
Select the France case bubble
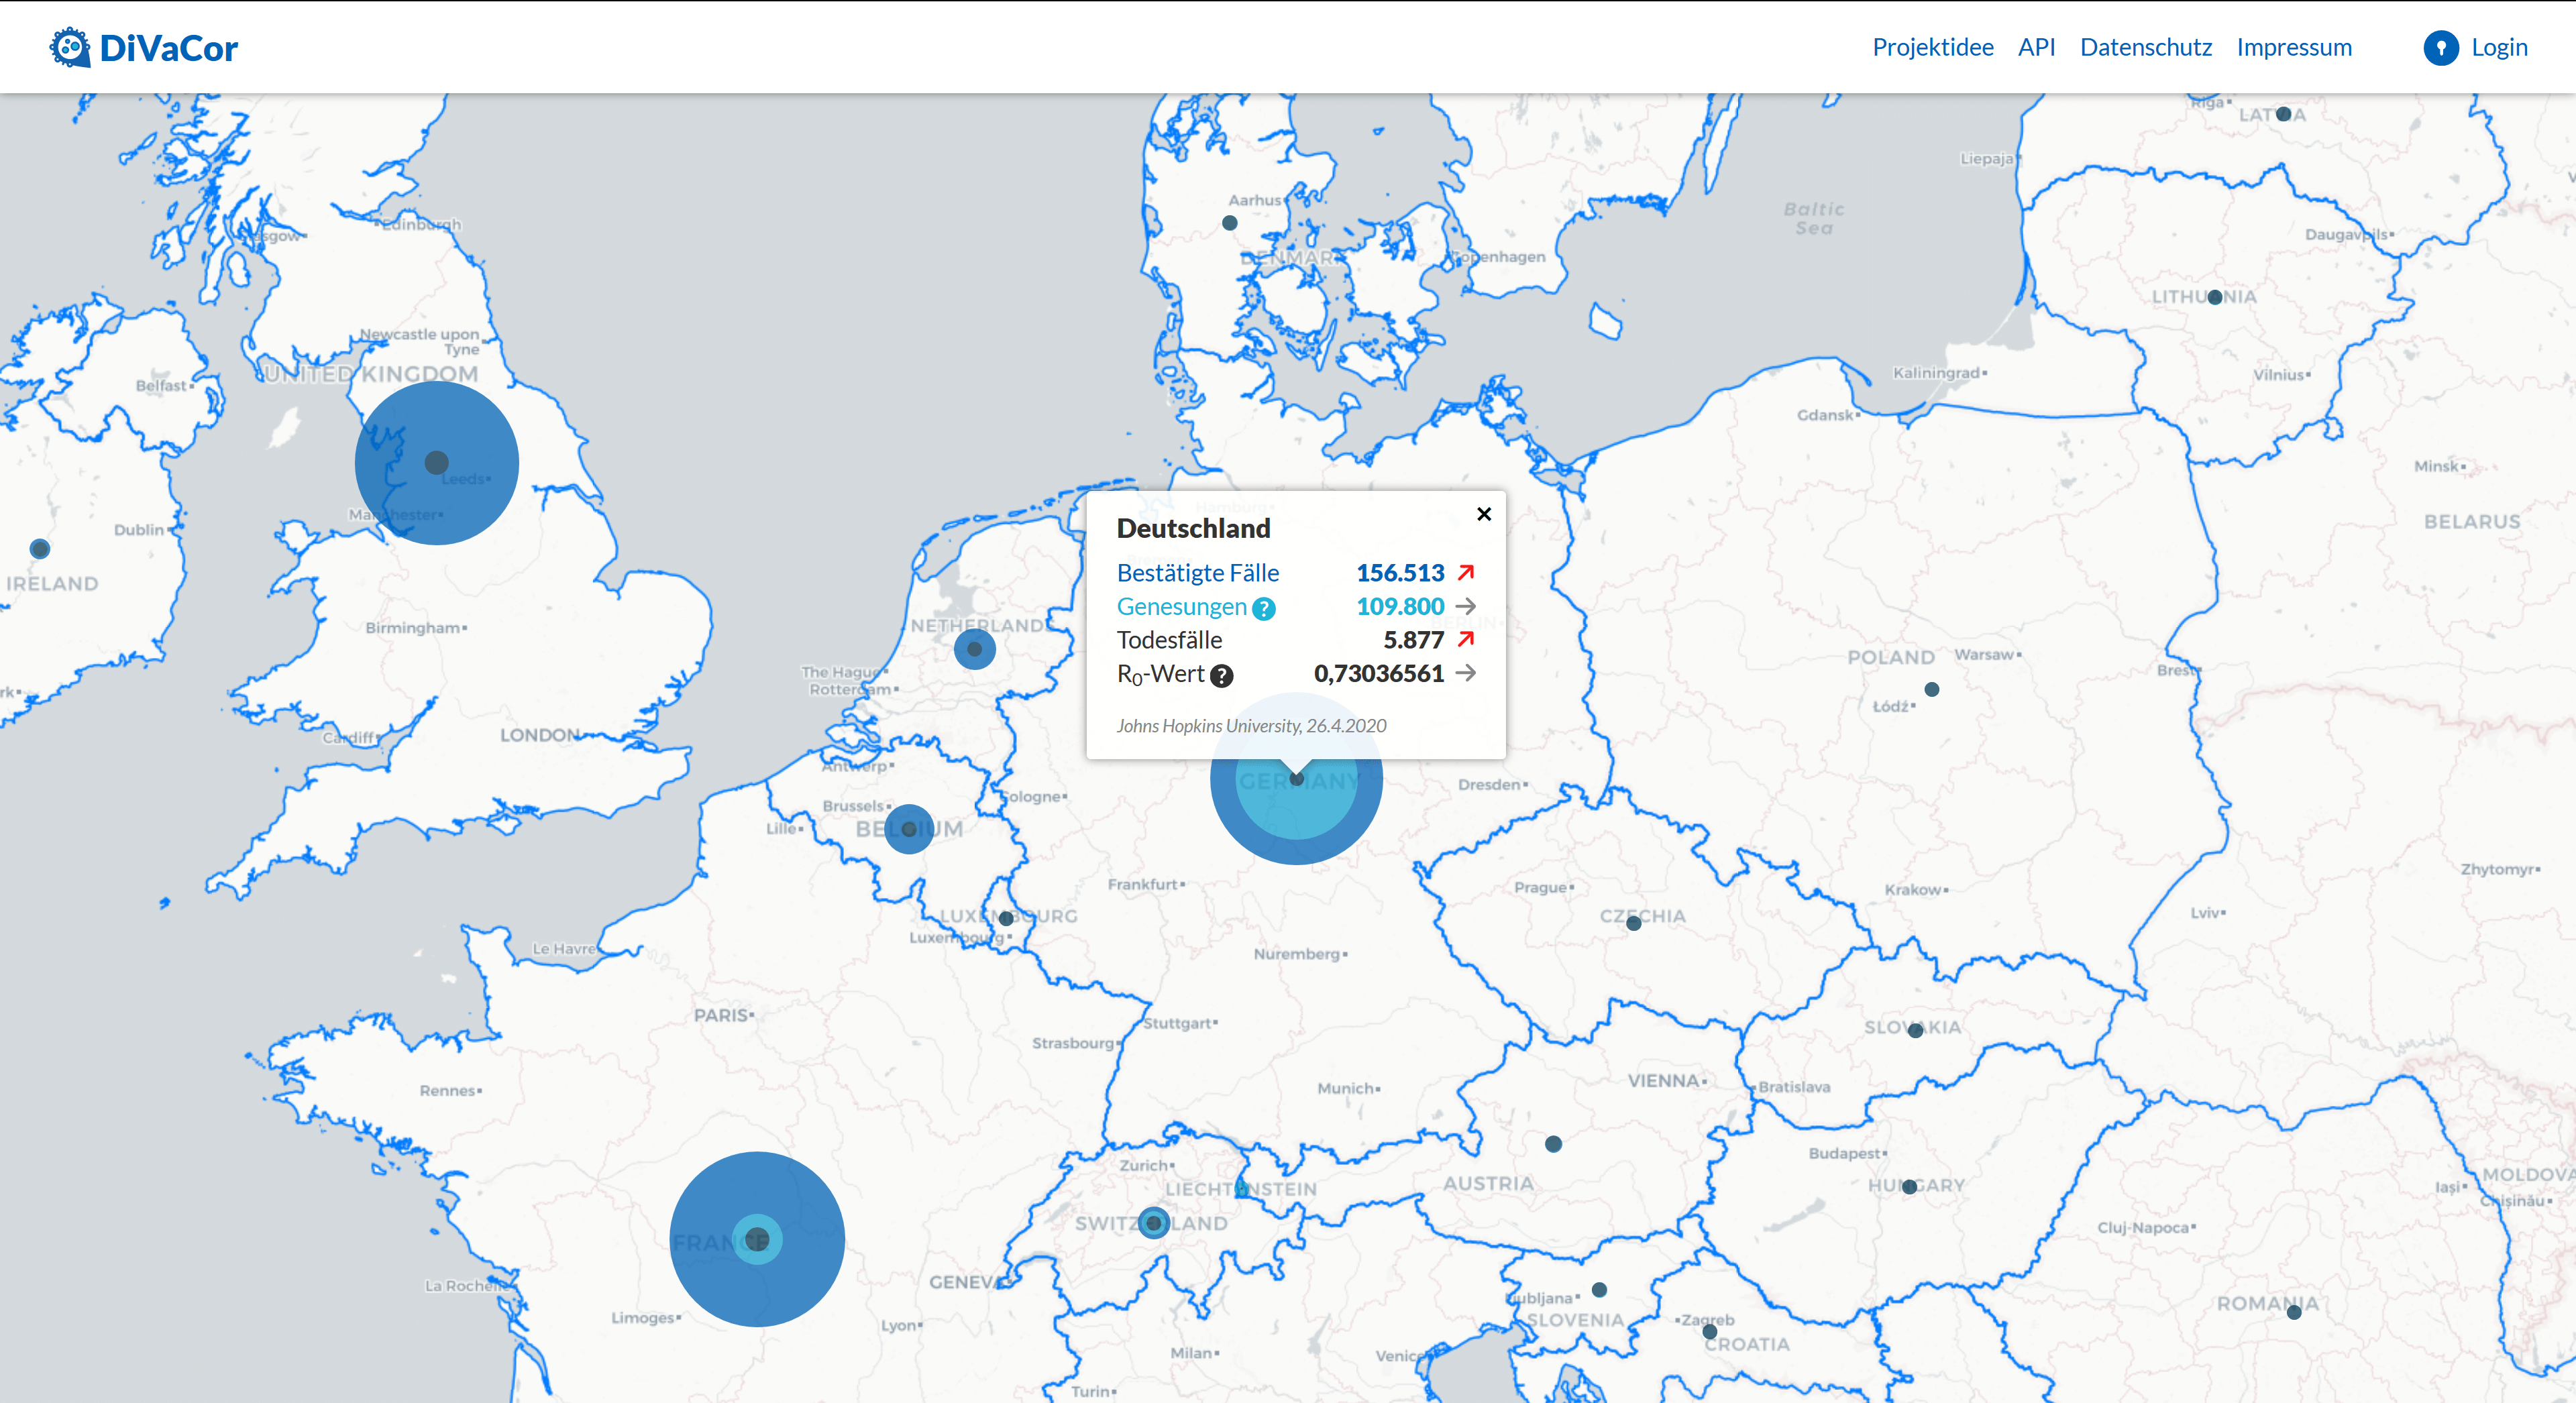pyautogui.click(x=757, y=1240)
